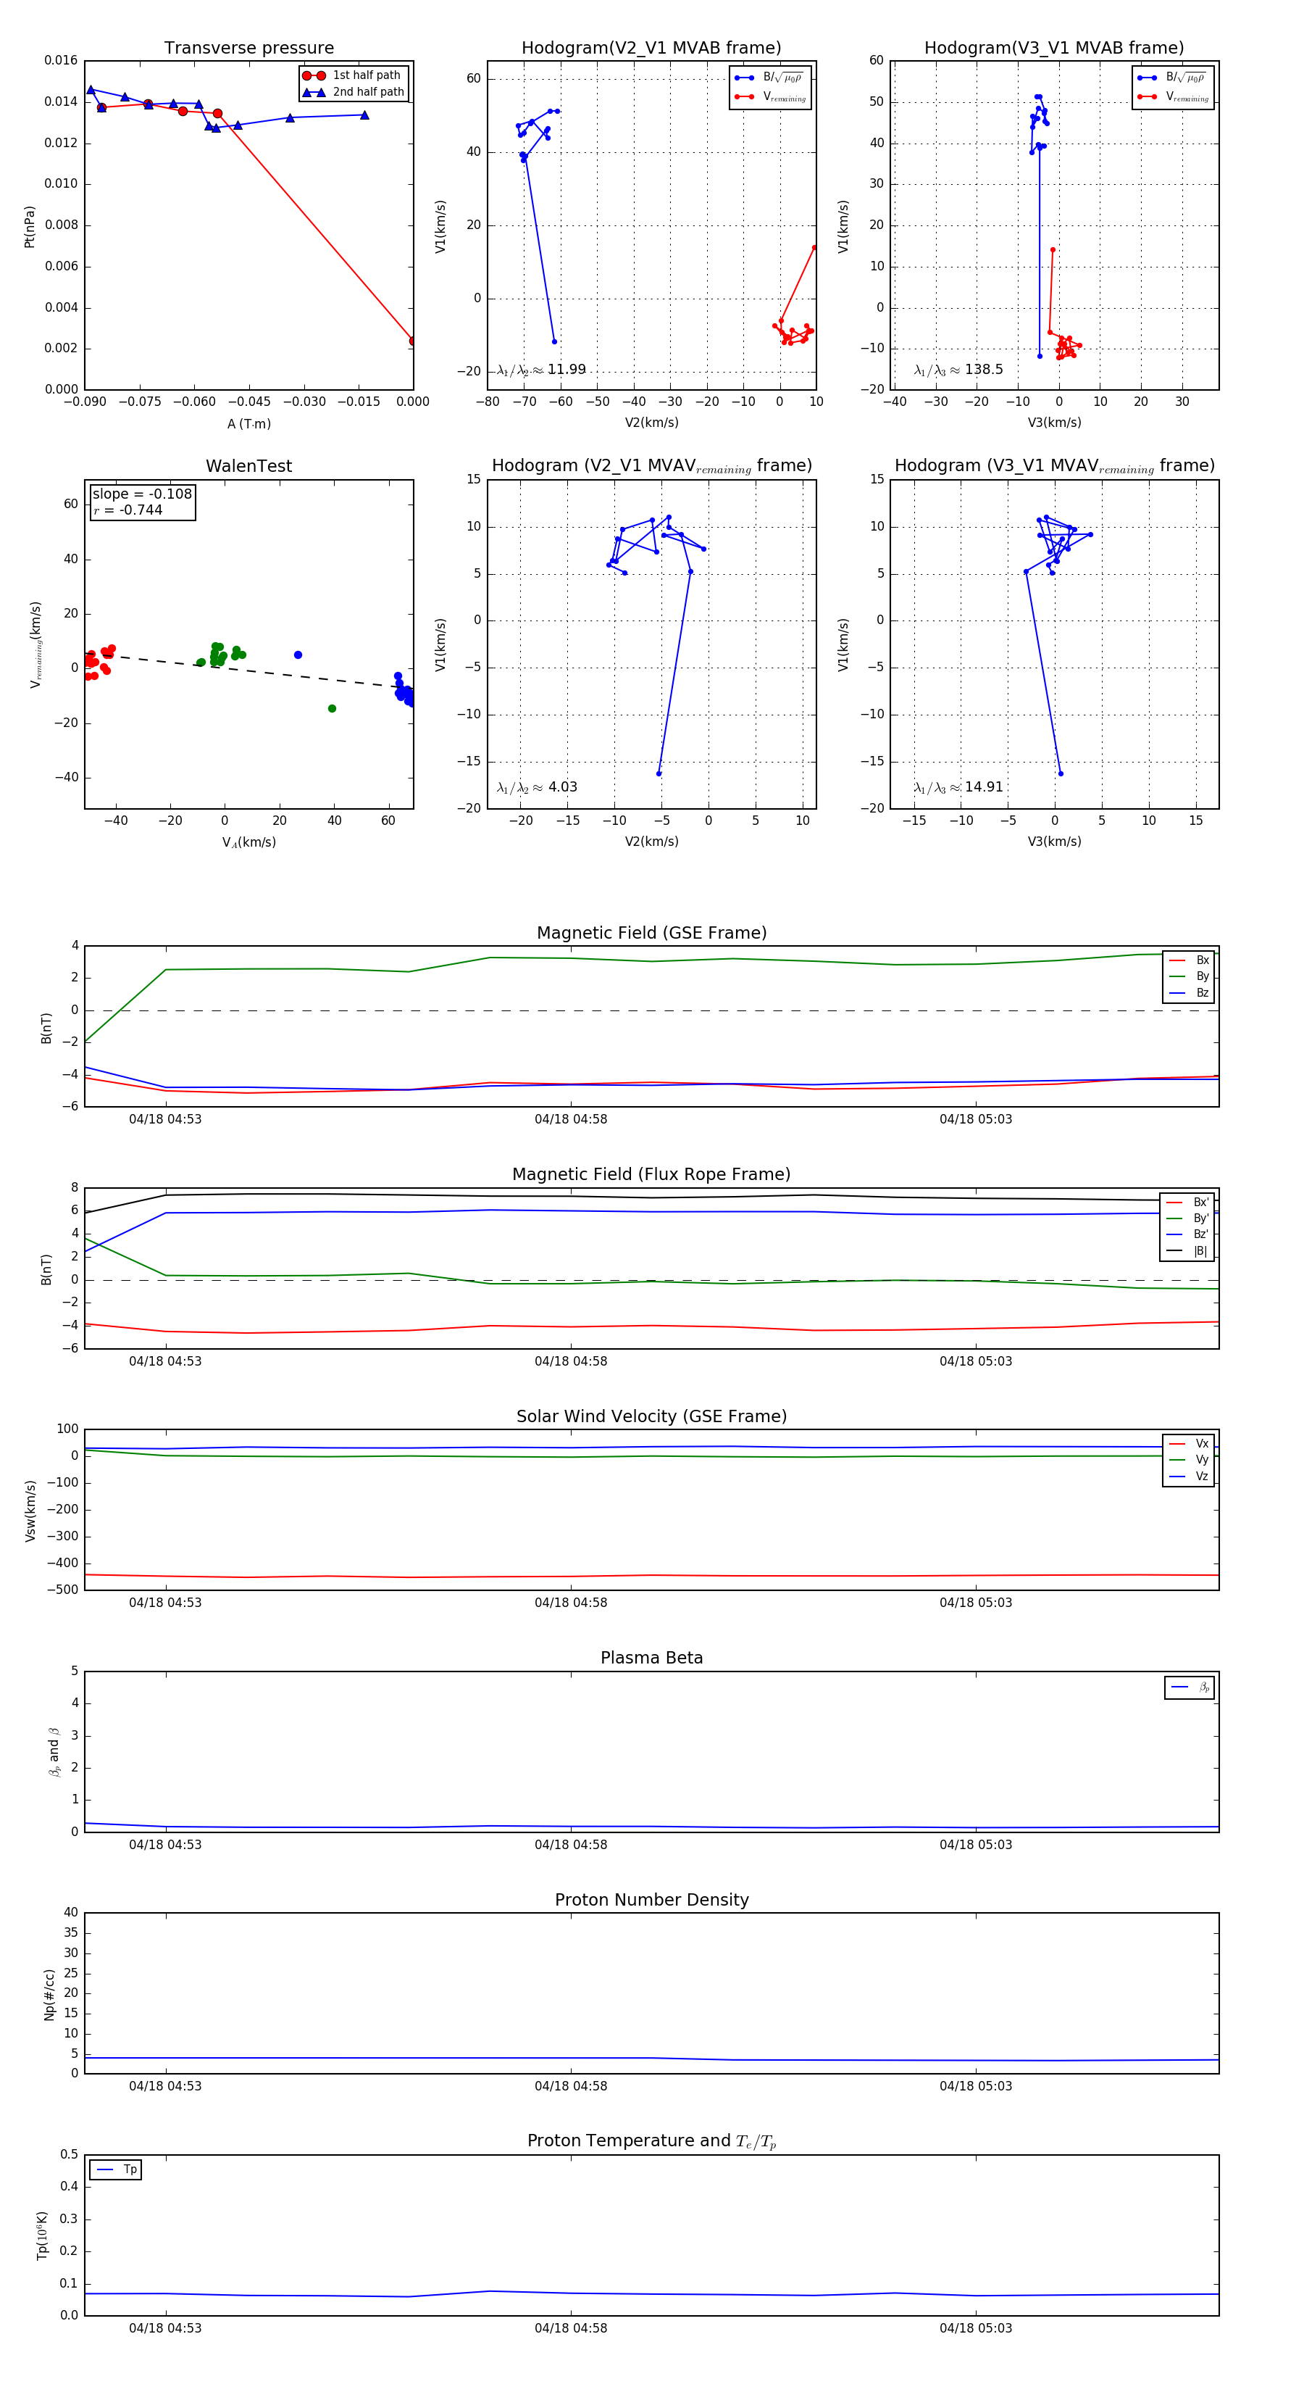
Task: Click '04/18 04:58' tick under GSE magnetic plot
Action: 571,1119
